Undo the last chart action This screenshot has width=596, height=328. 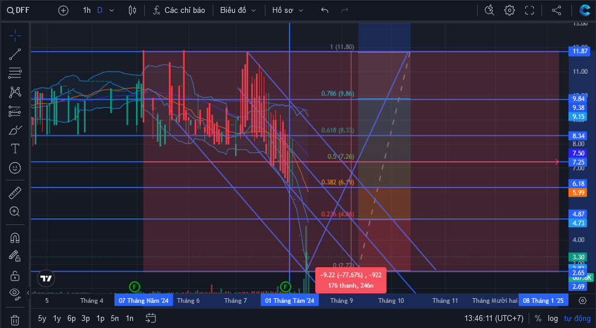pyautogui.click(x=325, y=11)
